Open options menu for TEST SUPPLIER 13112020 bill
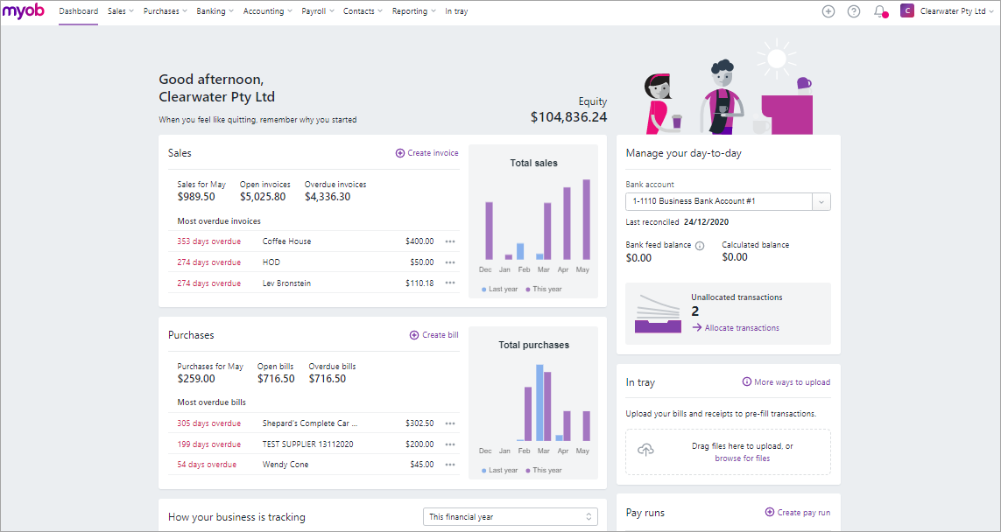 click(450, 444)
